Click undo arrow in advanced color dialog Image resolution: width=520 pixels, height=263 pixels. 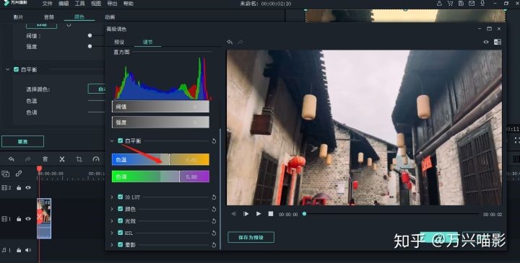[230, 42]
